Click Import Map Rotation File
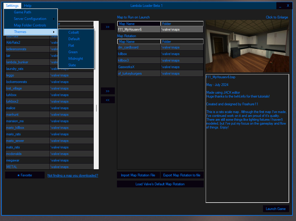The height and width of the screenshot is (221, 296). click(x=138, y=175)
